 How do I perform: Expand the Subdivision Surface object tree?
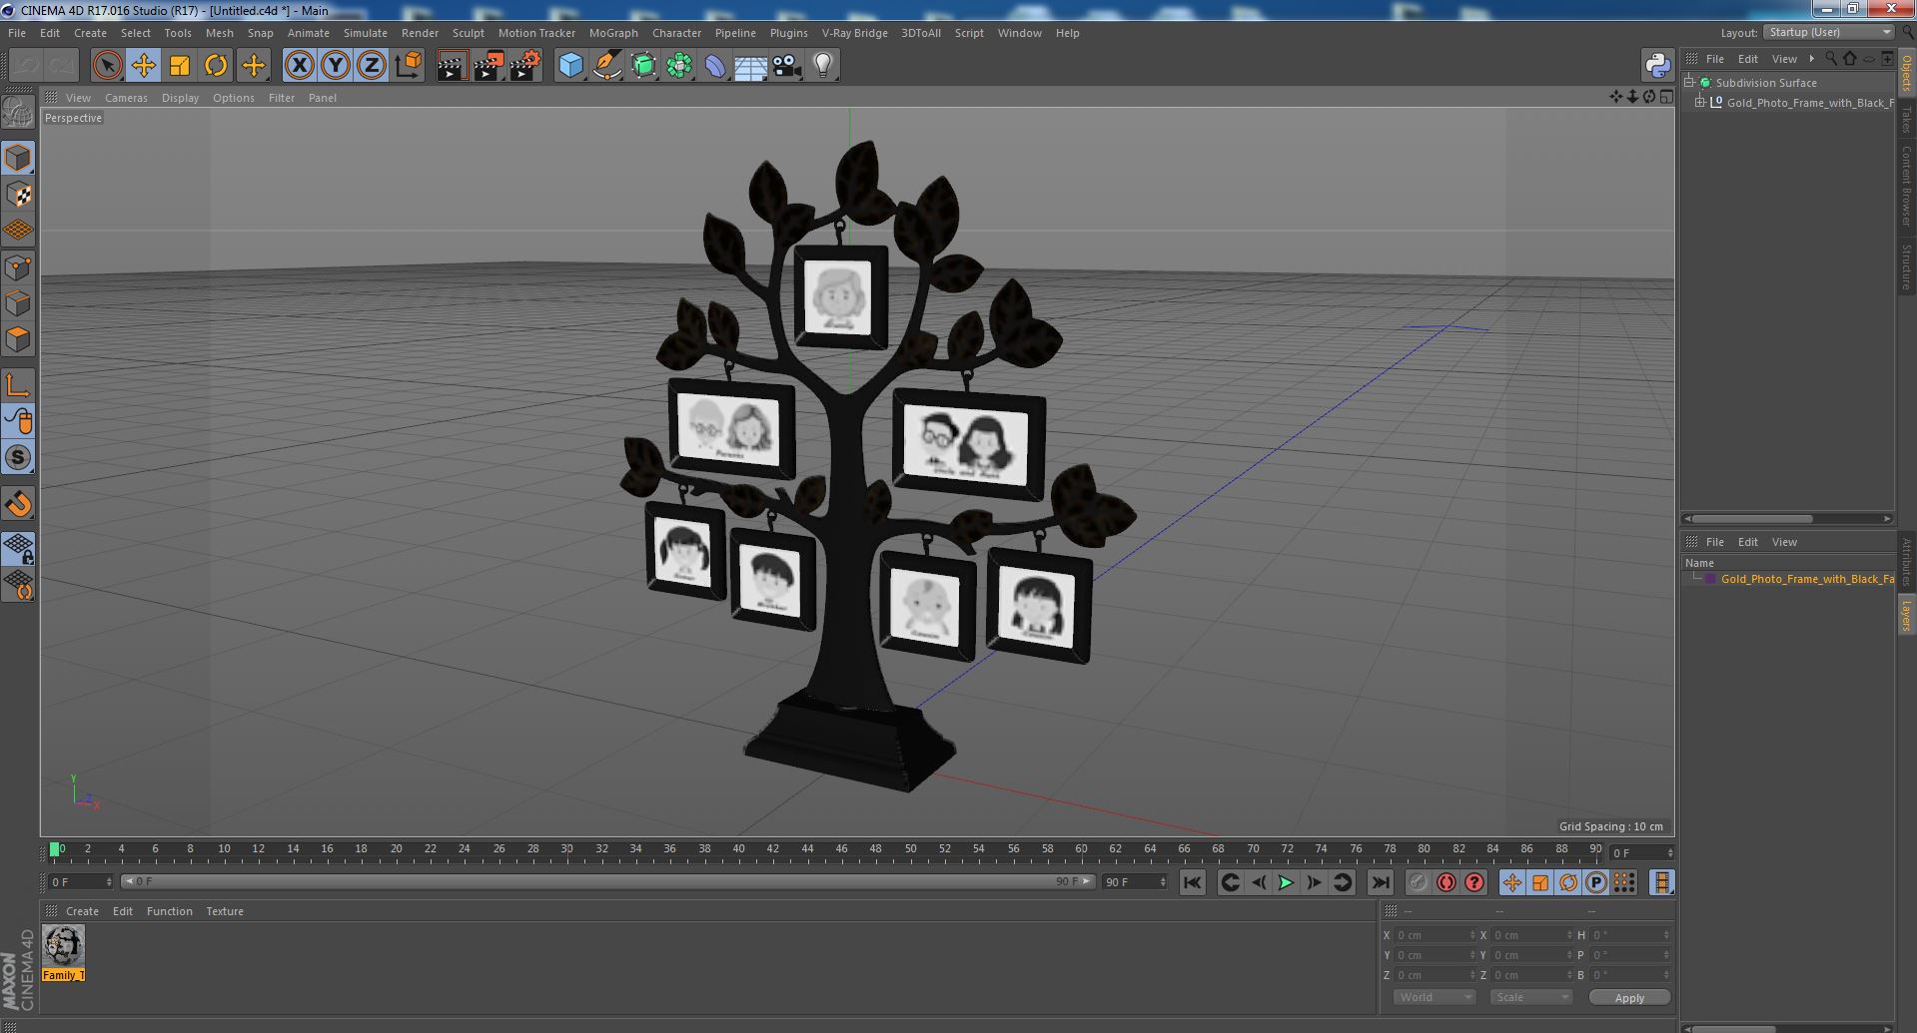click(1689, 83)
